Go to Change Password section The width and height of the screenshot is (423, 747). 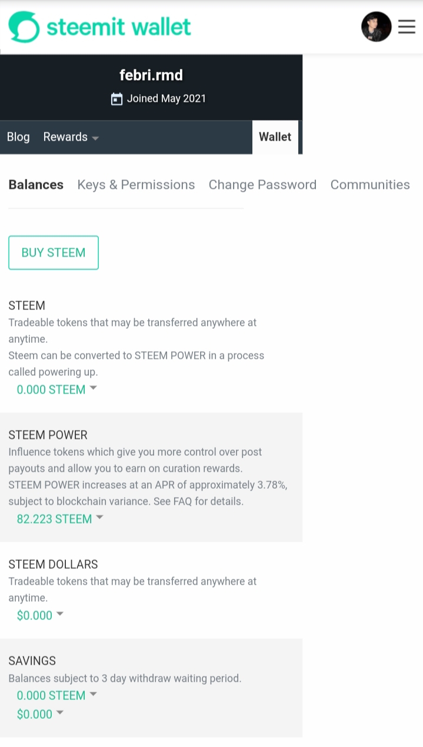point(262,185)
